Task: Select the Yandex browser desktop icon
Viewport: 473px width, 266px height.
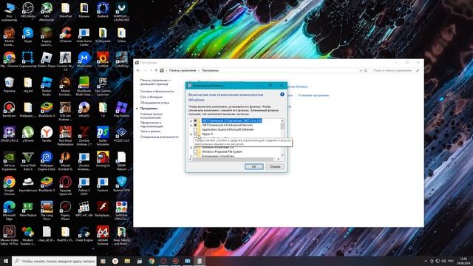Action: coord(47,134)
